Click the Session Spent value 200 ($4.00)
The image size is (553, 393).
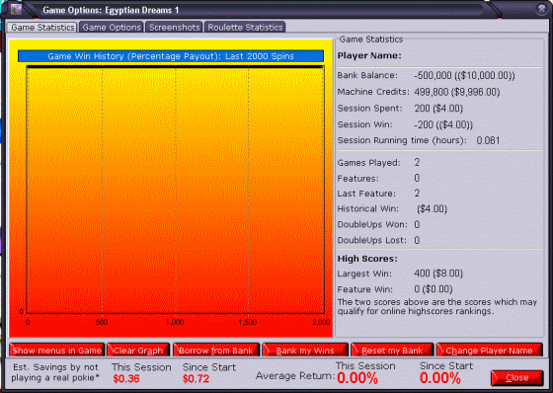click(438, 109)
